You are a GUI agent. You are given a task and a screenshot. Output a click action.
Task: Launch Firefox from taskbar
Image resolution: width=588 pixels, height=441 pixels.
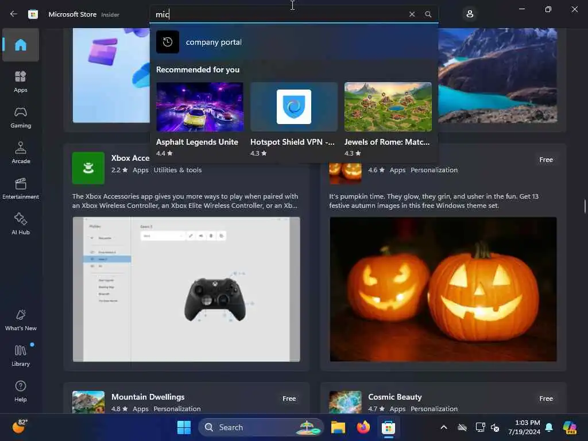pos(363,427)
